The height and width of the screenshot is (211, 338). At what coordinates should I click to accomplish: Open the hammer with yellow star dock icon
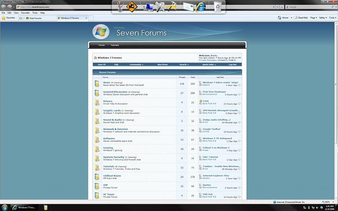pyautogui.click(x=172, y=6)
